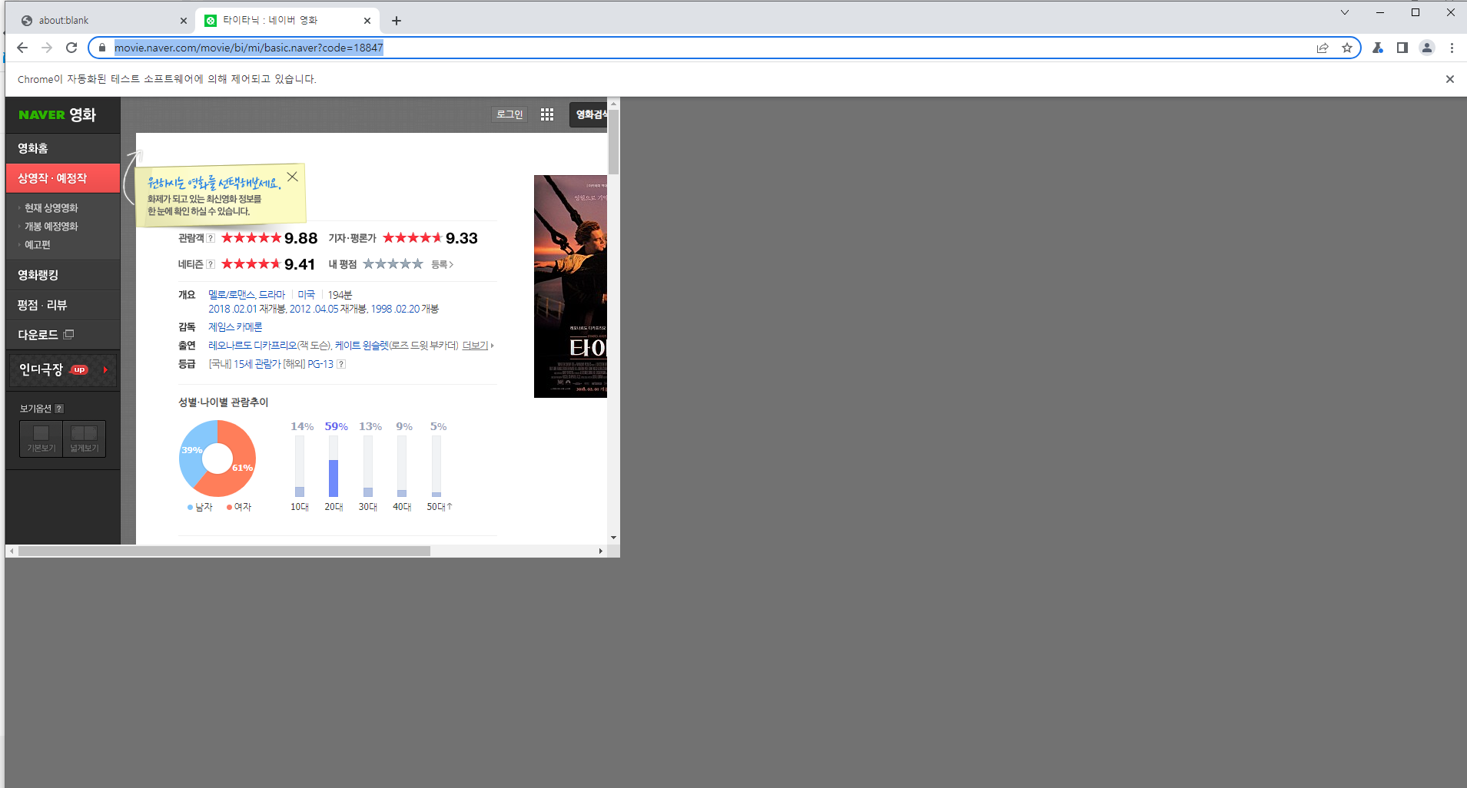
Task: Open the 인디극장 banner
Action: point(62,369)
